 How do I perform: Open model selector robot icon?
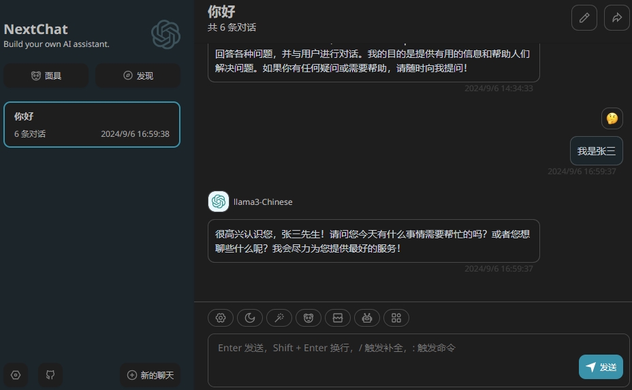pyautogui.click(x=367, y=317)
